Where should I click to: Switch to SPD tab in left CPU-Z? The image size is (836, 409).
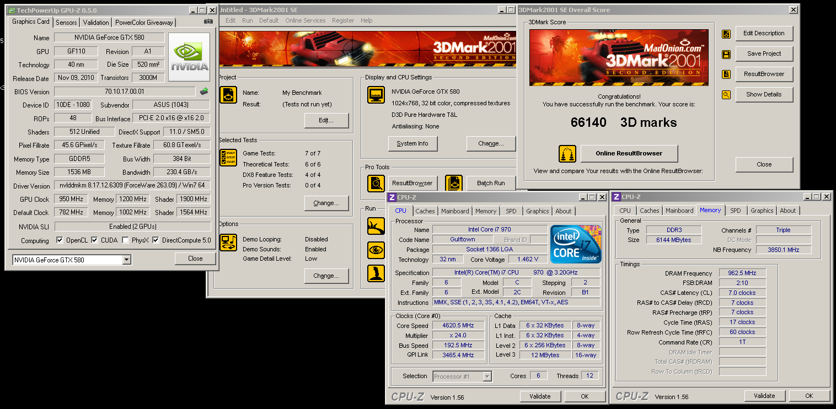tap(511, 211)
